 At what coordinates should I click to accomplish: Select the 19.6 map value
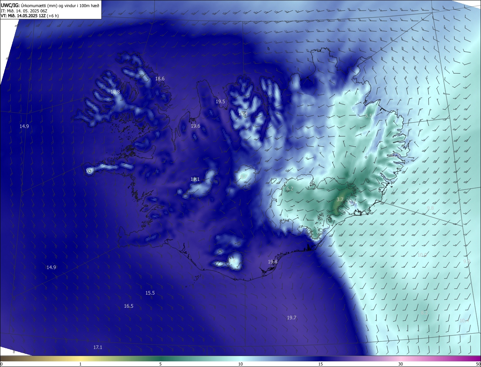(x=195, y=126)
